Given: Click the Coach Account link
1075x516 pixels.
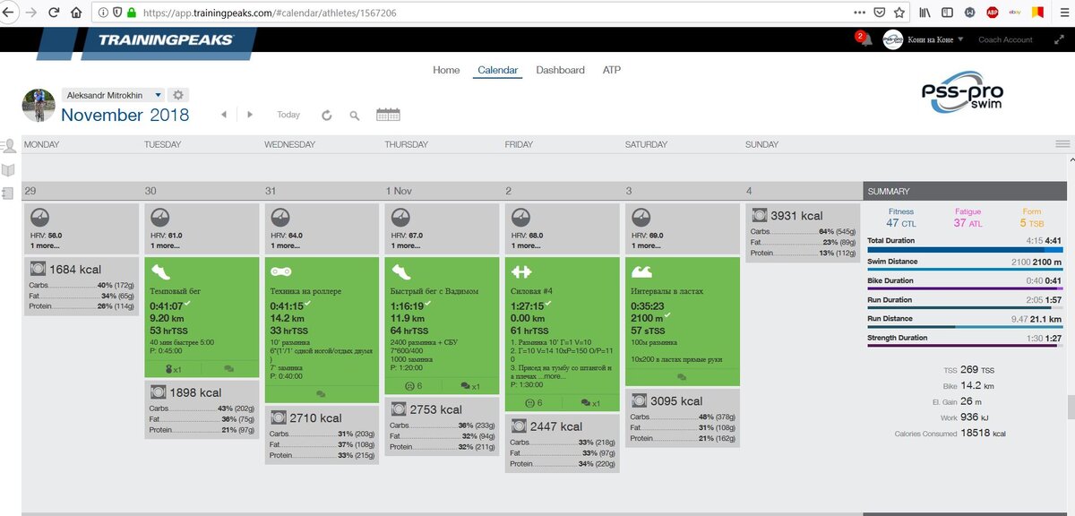Looking at the screenshot, I should [x=1005, y=39].
